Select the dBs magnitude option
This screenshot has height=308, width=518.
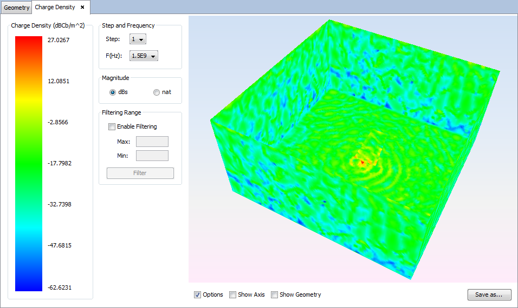click(x=113, y=92)
